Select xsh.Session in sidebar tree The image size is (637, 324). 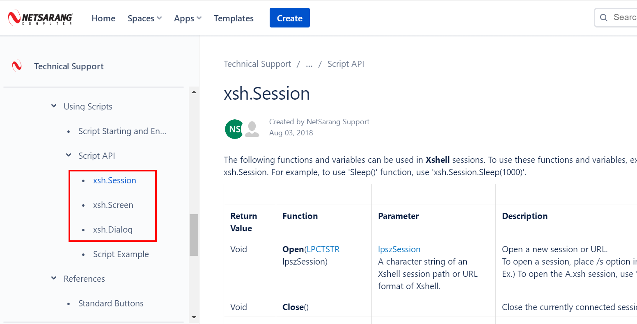tap(115, 180)
